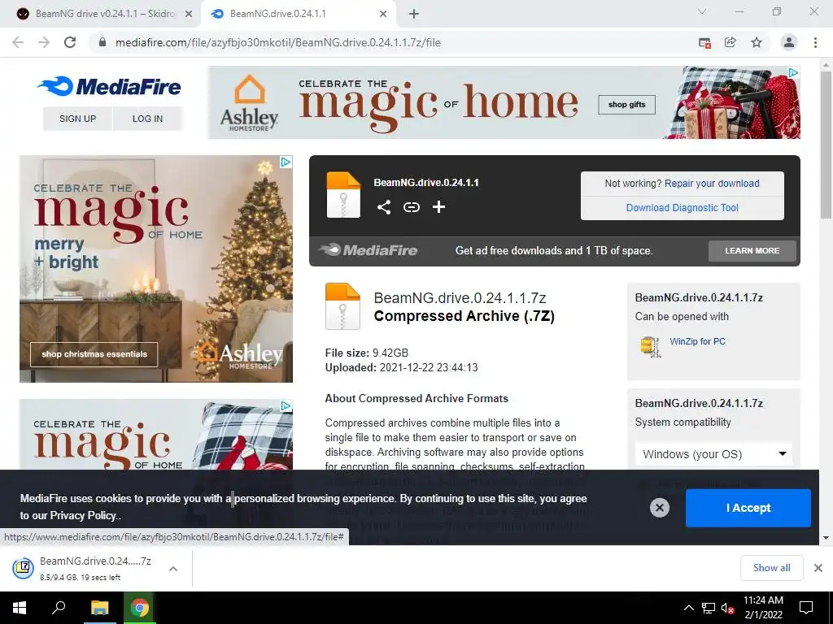Close the BeamNG.drive.0.24.1.1 tab
The width and height of the screenshot is (833, 624).
[x=383, y=14]
